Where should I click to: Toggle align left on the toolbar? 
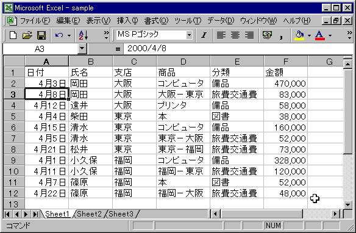[x=221, y=35]
